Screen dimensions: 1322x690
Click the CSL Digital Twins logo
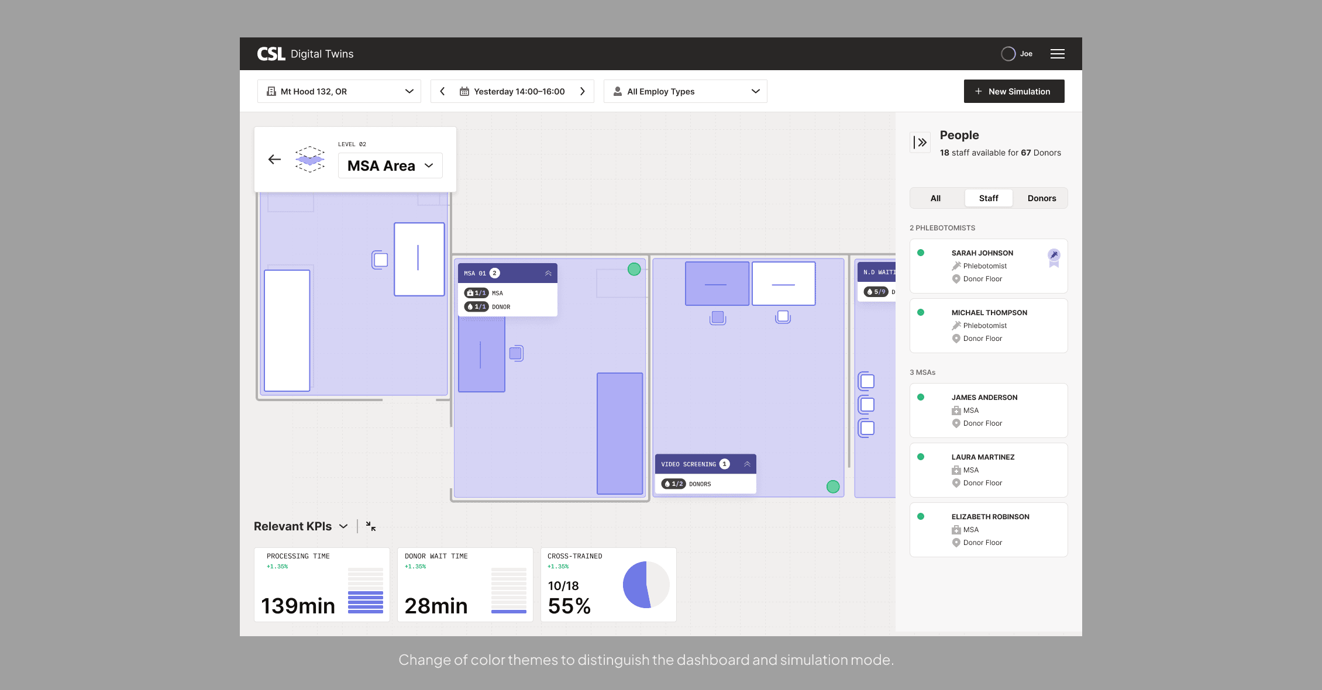(305, 54)
